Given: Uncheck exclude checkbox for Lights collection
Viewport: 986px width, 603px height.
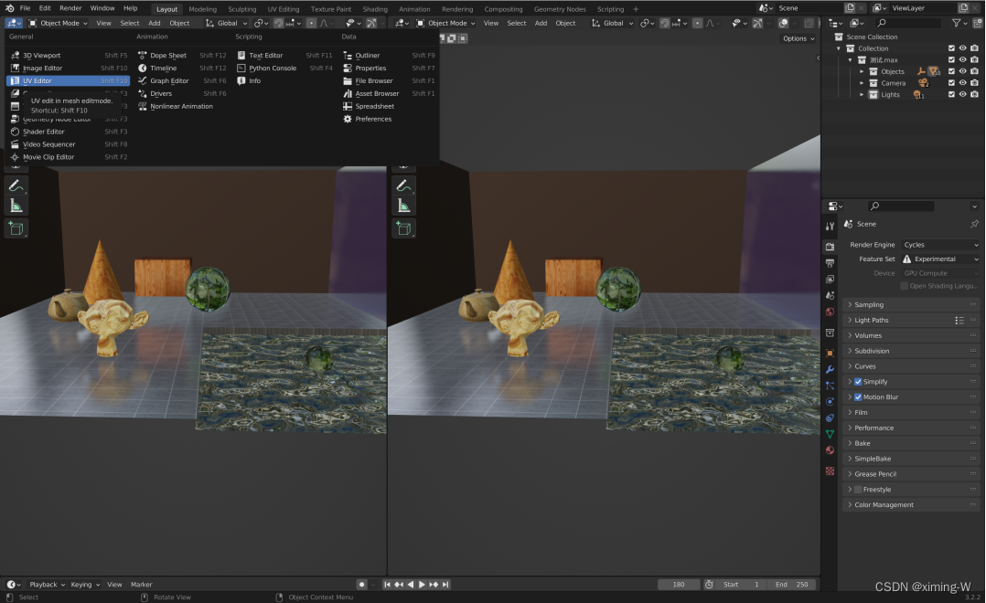Looking at the screenshot, I should 951,94.
